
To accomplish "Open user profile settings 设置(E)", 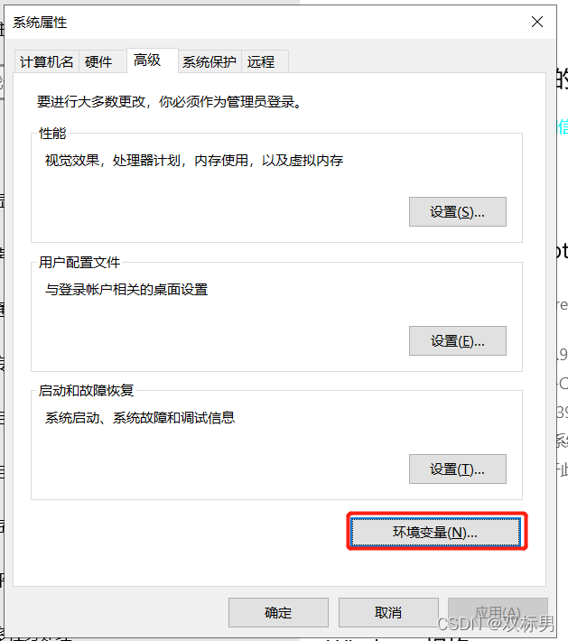I will pyautogui.click(x=458, y=340).
